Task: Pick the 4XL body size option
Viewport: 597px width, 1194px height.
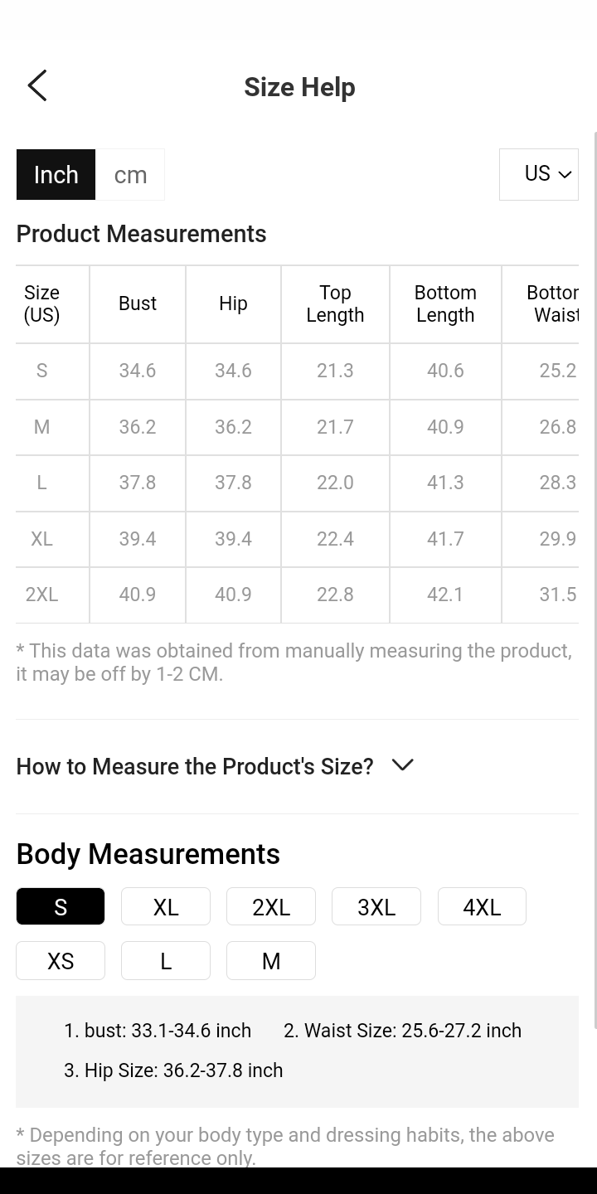Action: click(x=482, y=906)
